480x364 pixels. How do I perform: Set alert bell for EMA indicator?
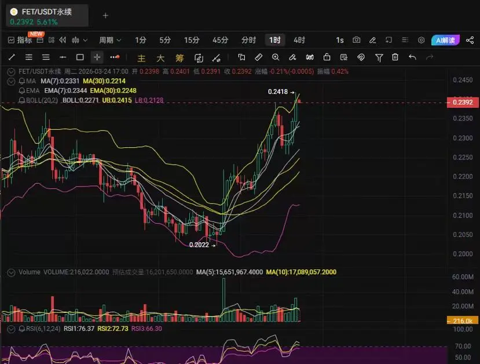tap(22, 90)
